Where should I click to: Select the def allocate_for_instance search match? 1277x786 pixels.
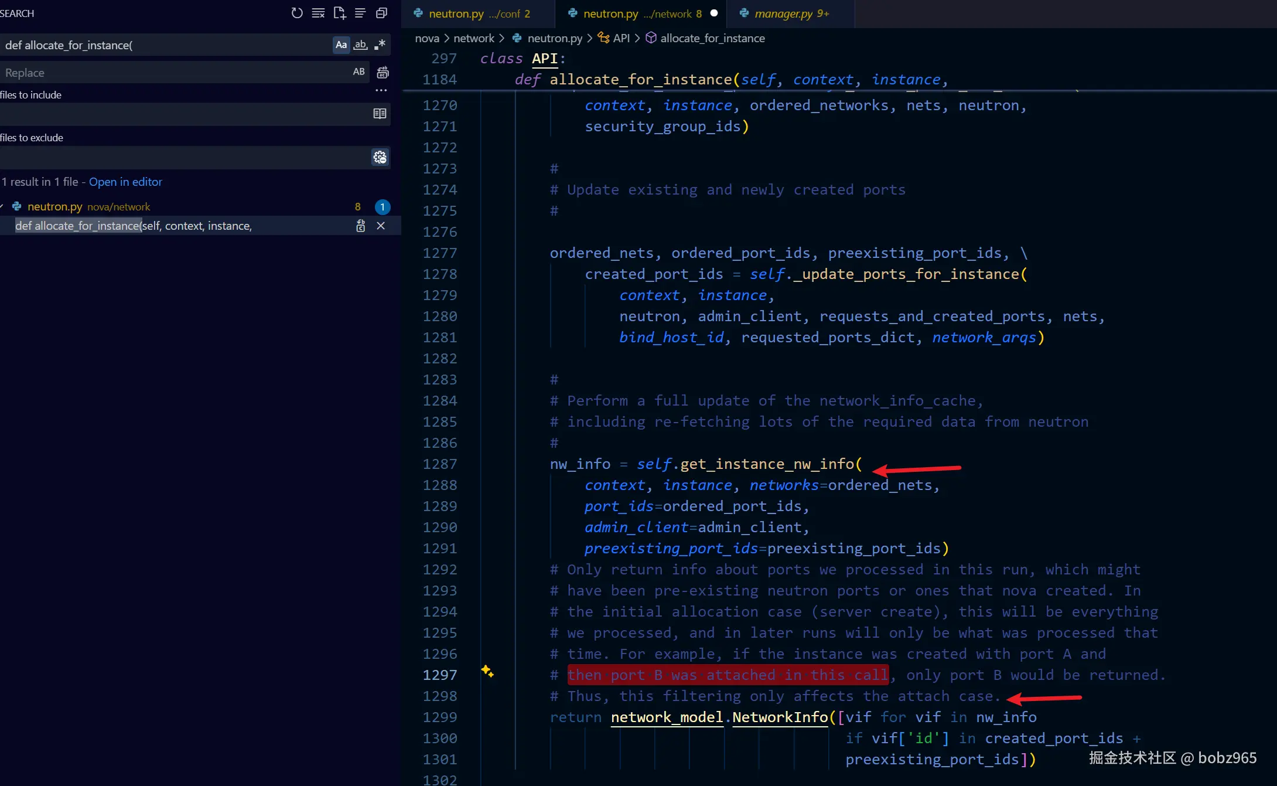[199, 226]
